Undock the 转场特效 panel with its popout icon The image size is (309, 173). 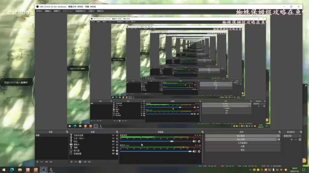point(301,132)
